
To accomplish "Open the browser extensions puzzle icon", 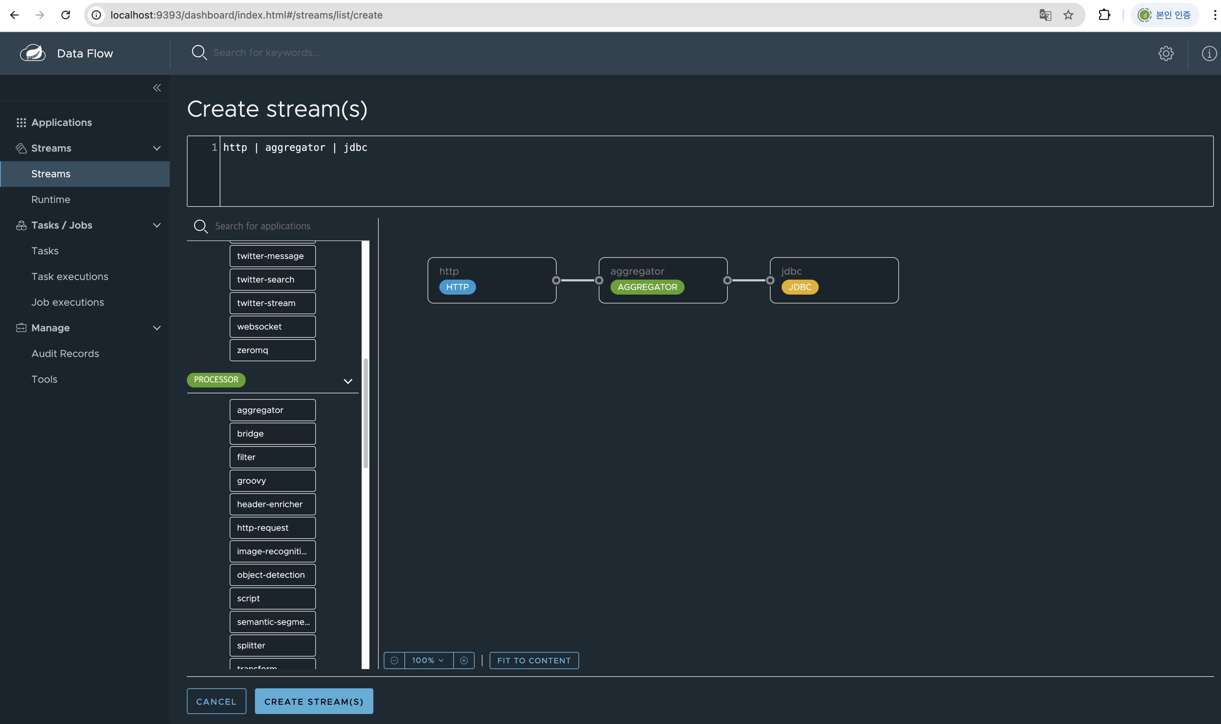I will pyautogui.click(x=1104, y=15).
